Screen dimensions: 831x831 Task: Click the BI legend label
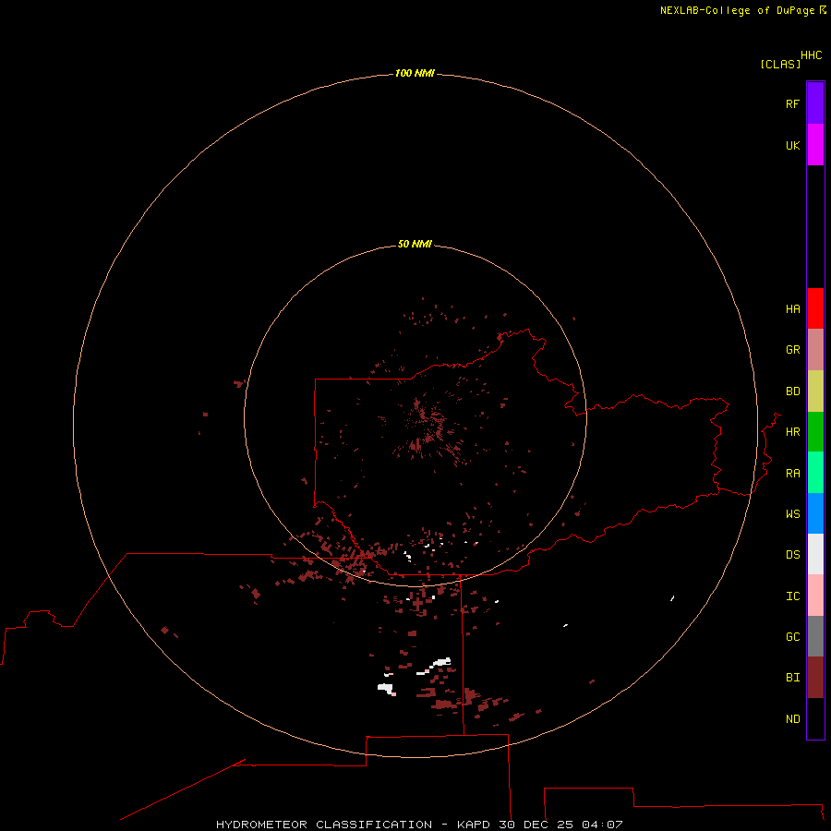coord(793,678)
